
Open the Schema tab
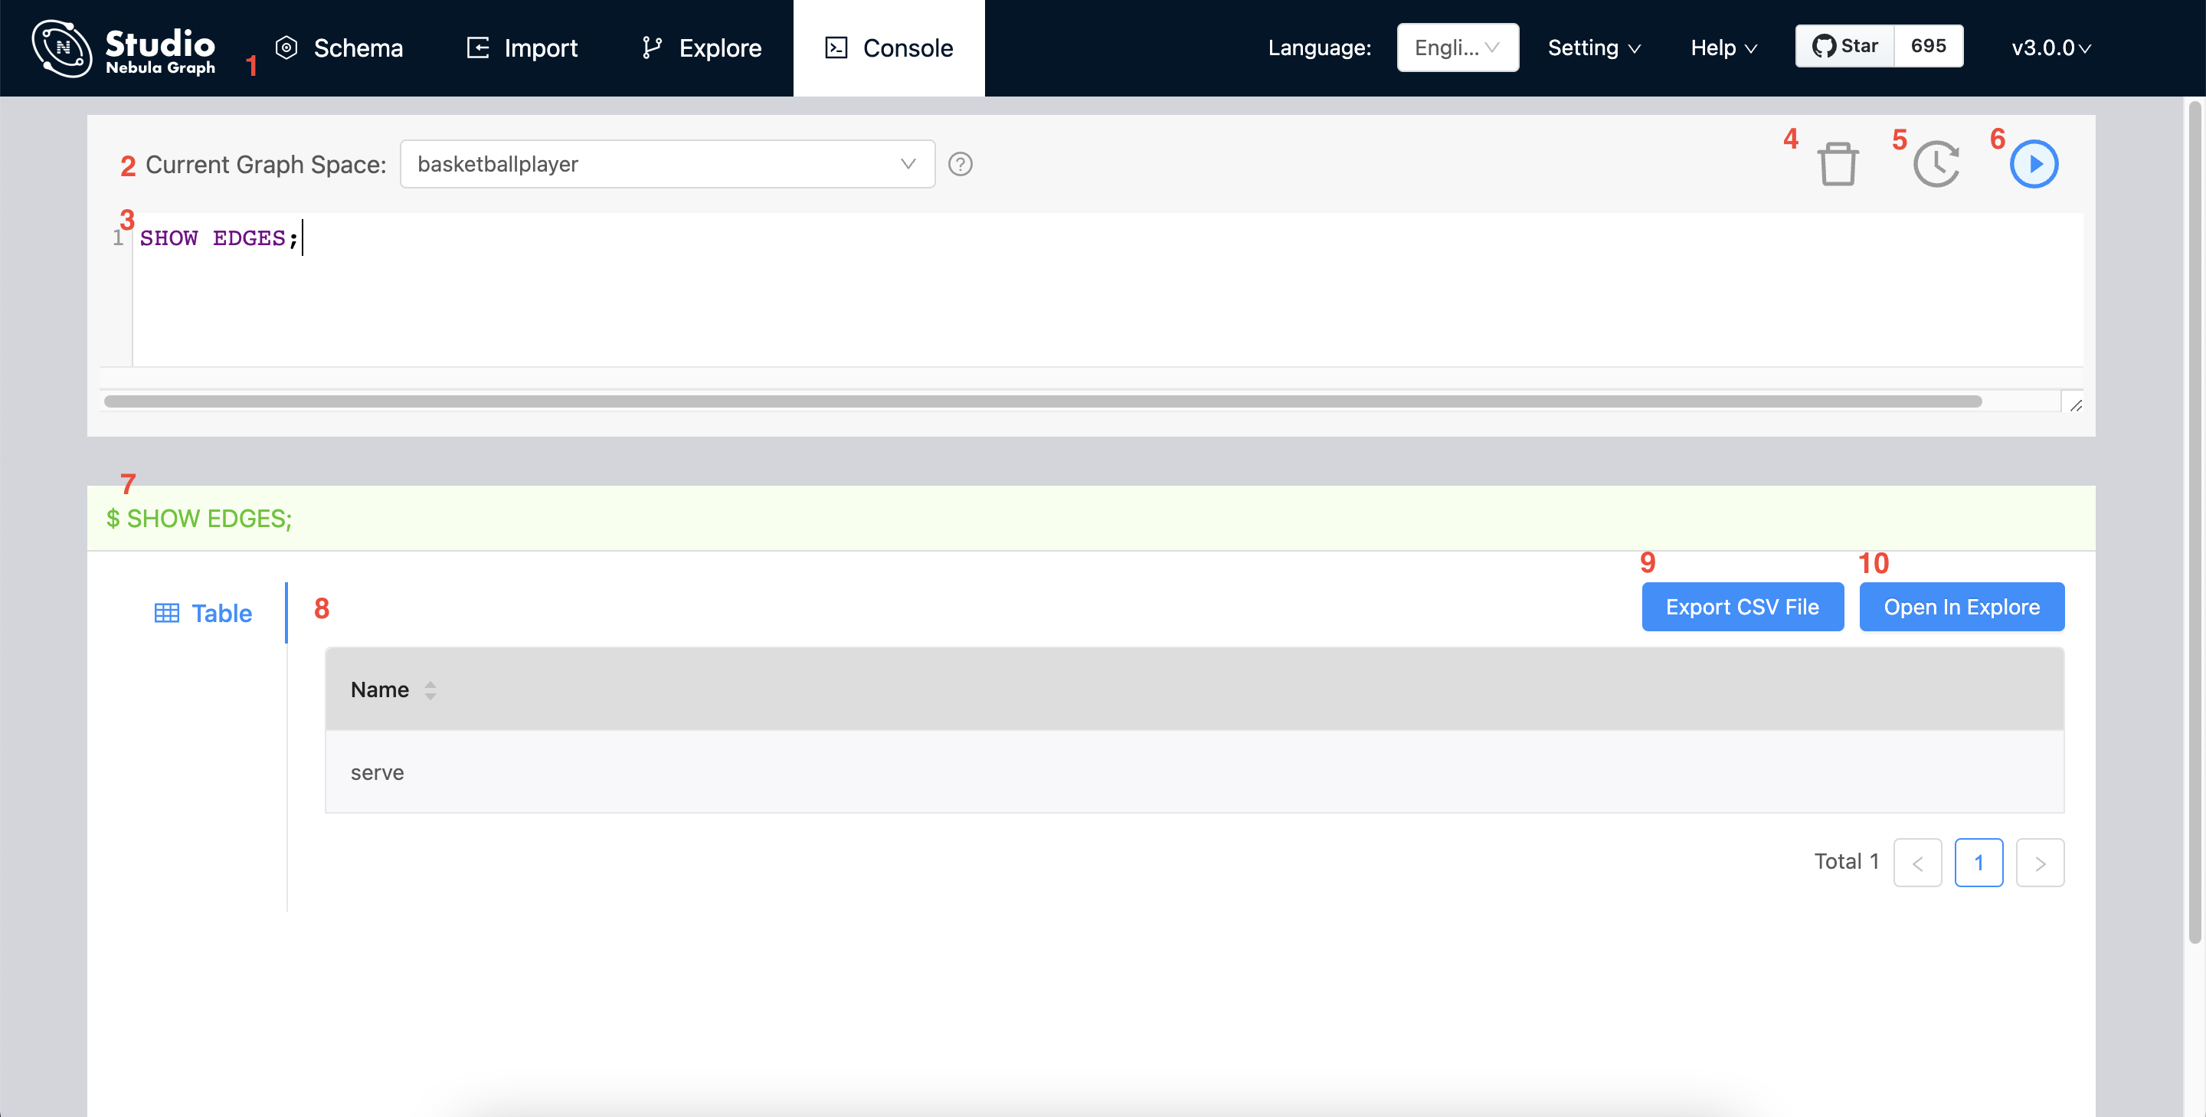click(339, 48)
